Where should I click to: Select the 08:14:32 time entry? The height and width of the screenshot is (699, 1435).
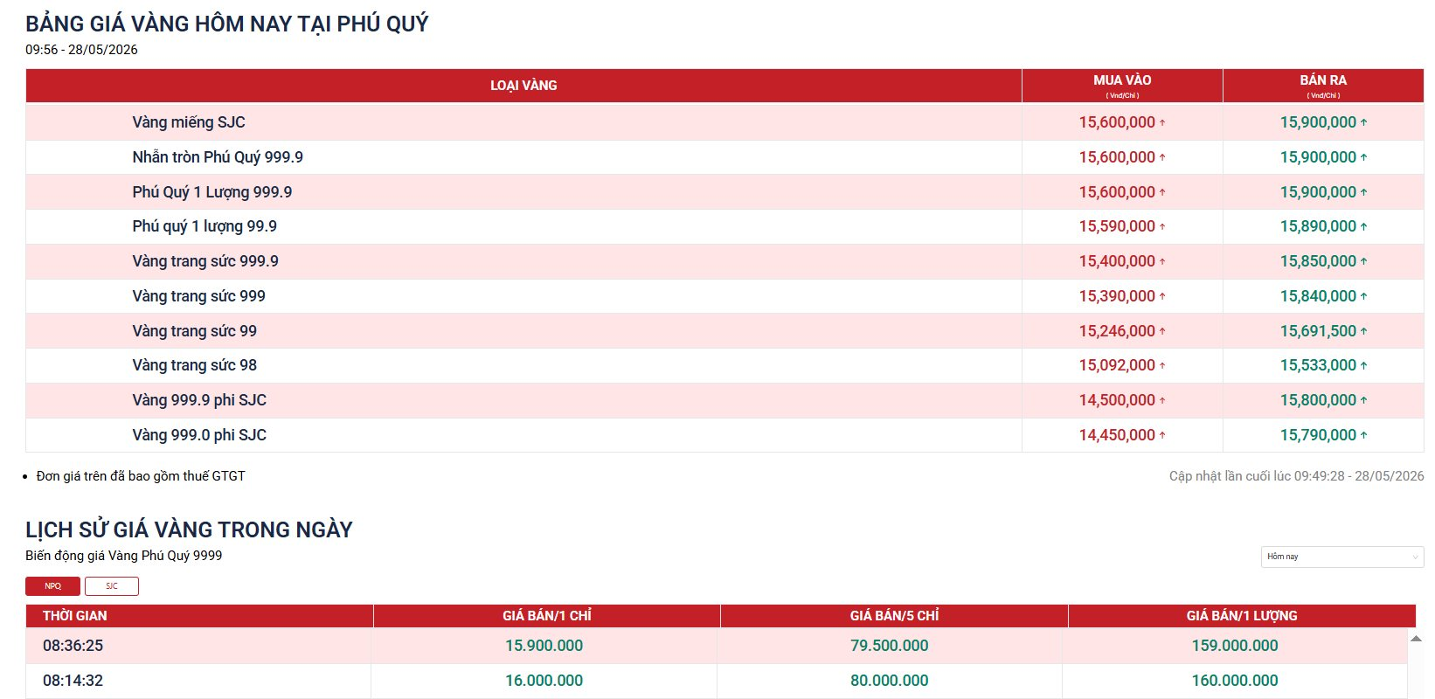(73, 681)
